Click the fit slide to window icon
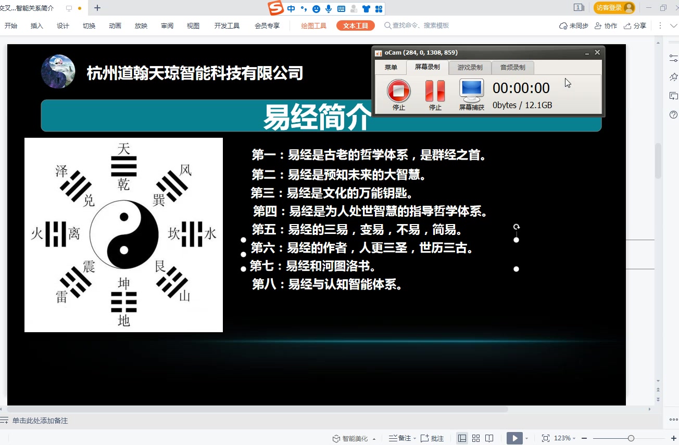Screen dimensions: 679x445 pyautogui.click(x=546, y=438)
